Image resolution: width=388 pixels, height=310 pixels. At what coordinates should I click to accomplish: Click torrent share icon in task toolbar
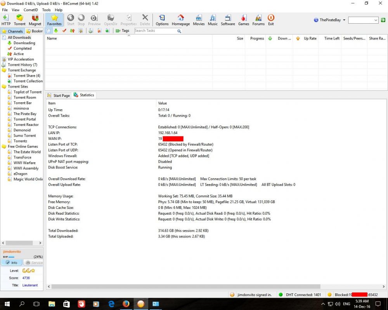pos(99,31)
